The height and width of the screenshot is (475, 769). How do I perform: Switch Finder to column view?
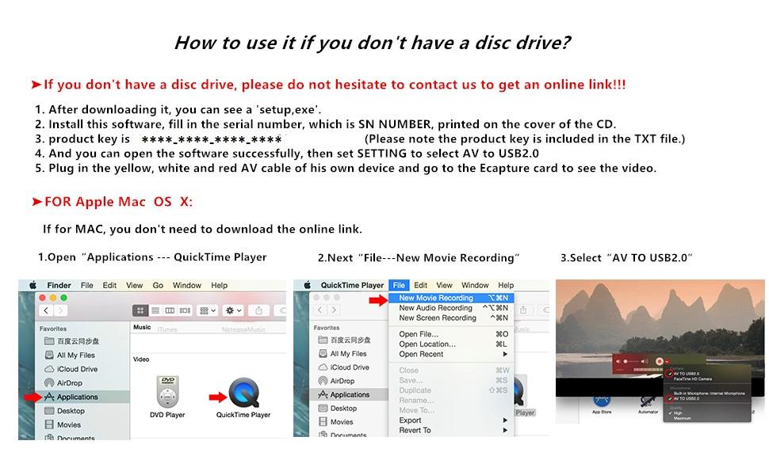click(x=170, y=310)
